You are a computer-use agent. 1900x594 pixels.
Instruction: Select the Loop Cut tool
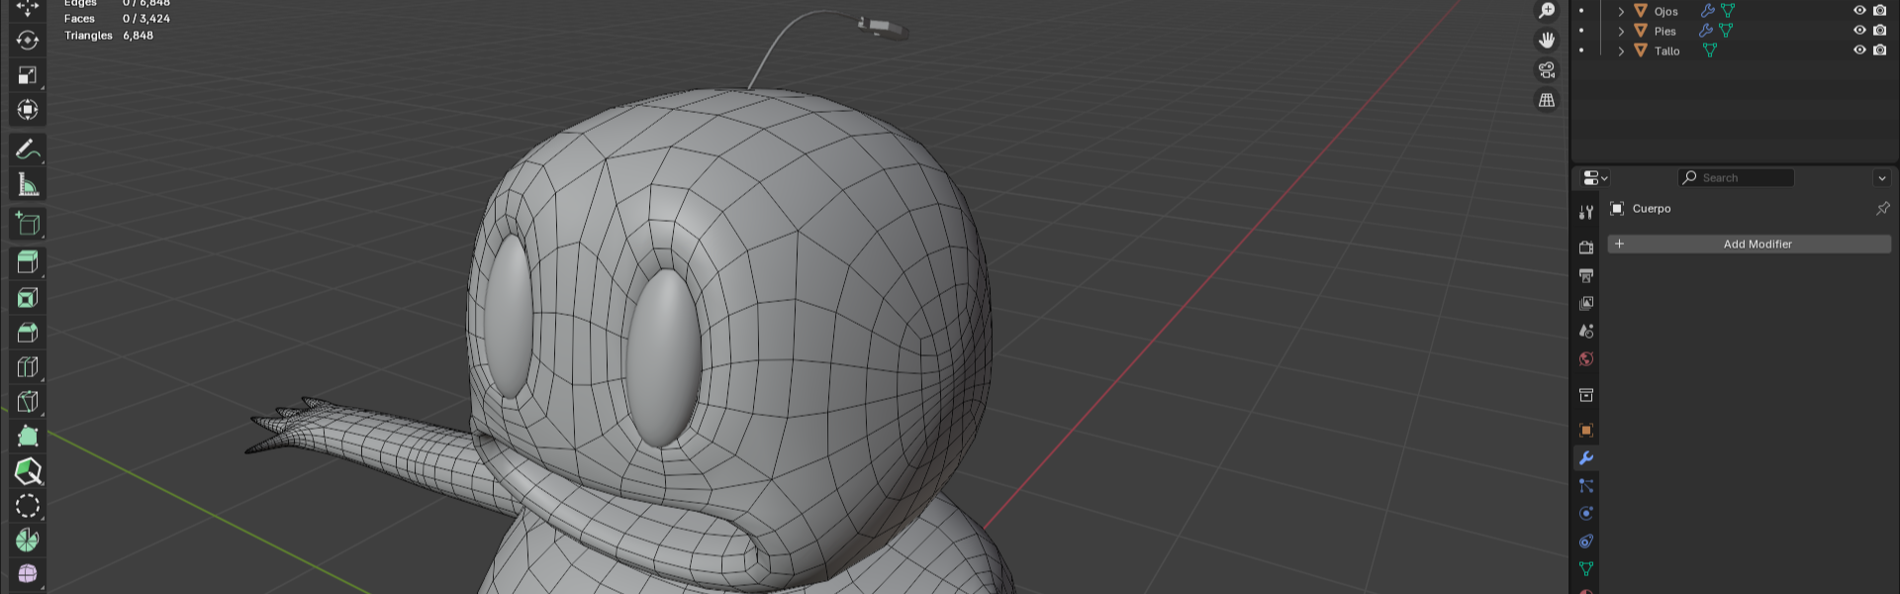coord(28,367)
